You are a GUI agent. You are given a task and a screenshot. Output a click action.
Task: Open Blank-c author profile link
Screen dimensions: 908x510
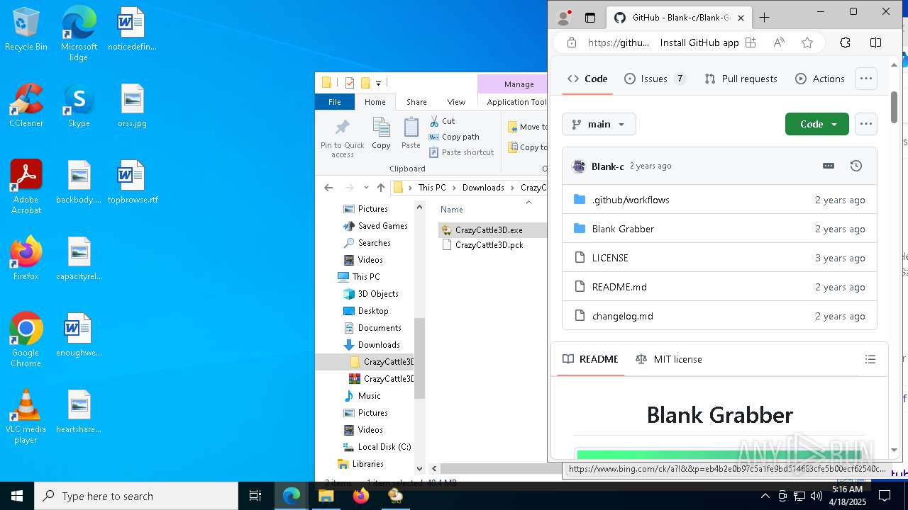point(607,166)
